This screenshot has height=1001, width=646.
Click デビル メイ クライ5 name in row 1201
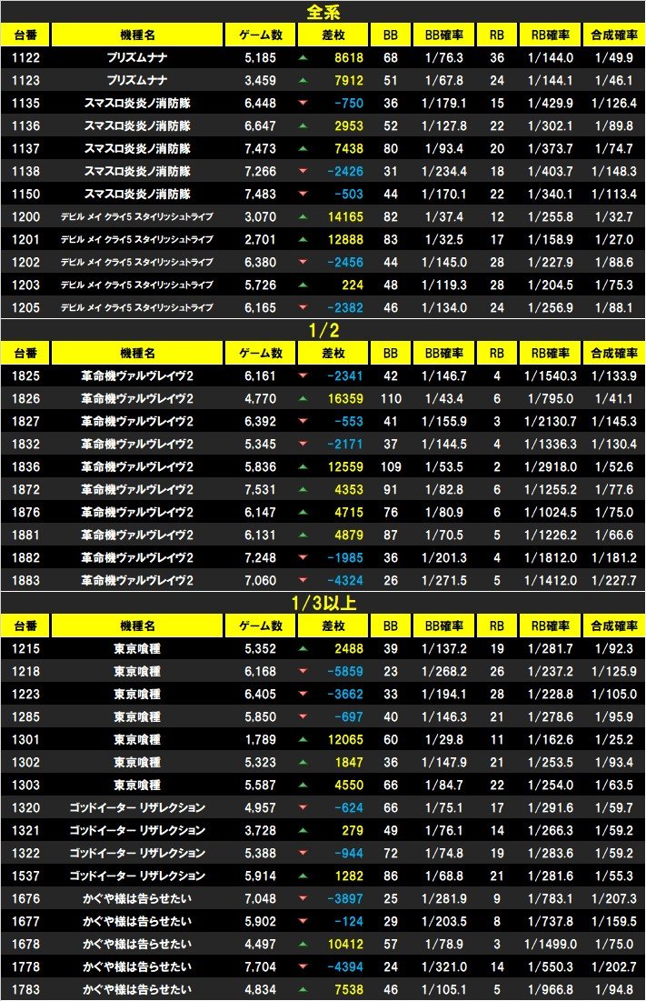coord(137,239)
